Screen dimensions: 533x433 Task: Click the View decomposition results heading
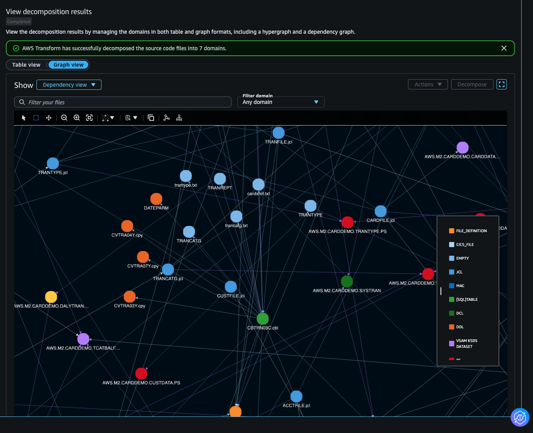(x=49, y=12)
